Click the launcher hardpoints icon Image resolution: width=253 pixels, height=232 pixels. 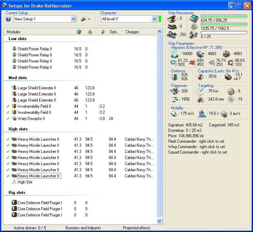(x=172, y=26)
